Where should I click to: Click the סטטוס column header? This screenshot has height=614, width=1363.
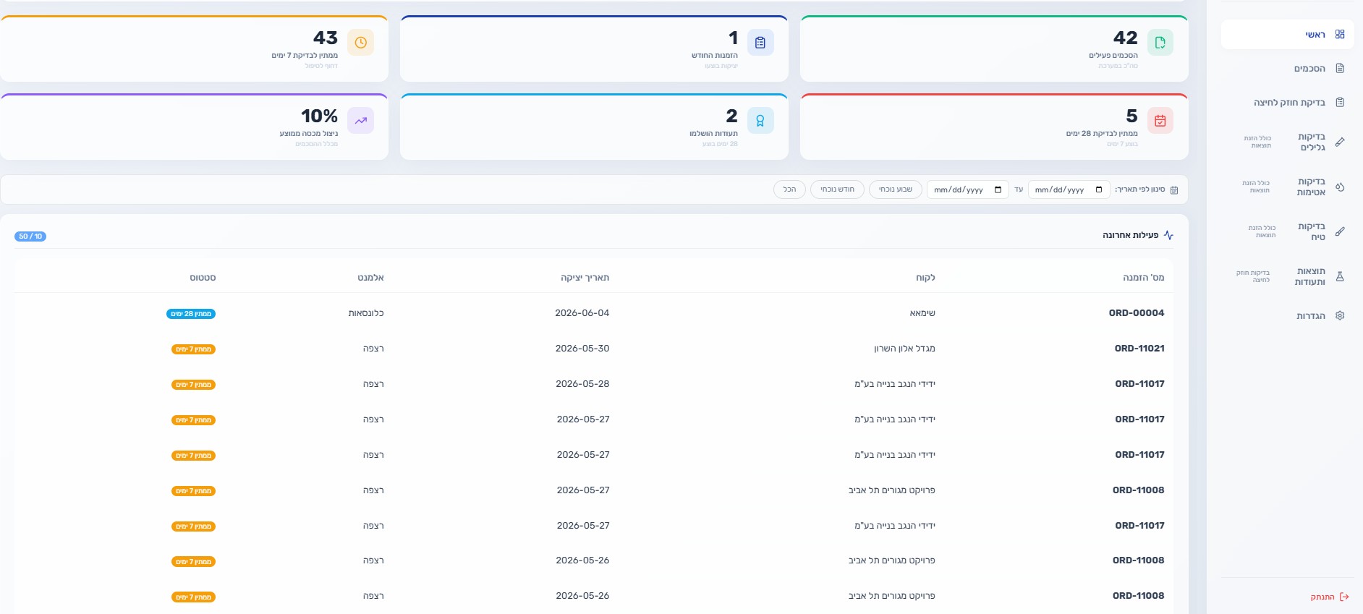click(x=203, y=278)
